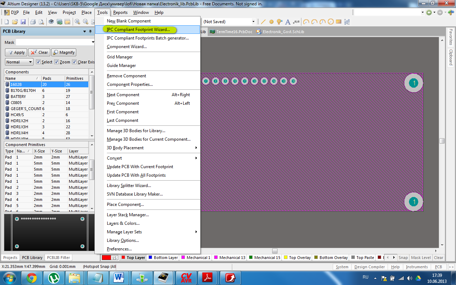The width and height of the screenshot is (456, 285).
Task: Click the Print toolbar icon
Action: click(x=33, y=22)
